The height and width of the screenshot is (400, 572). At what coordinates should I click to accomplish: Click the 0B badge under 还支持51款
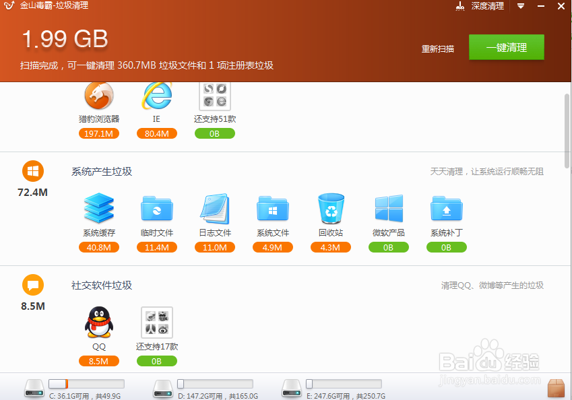[215, 133]
